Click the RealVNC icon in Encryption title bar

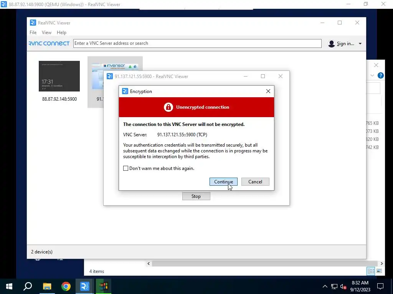[x=125, y=91]
